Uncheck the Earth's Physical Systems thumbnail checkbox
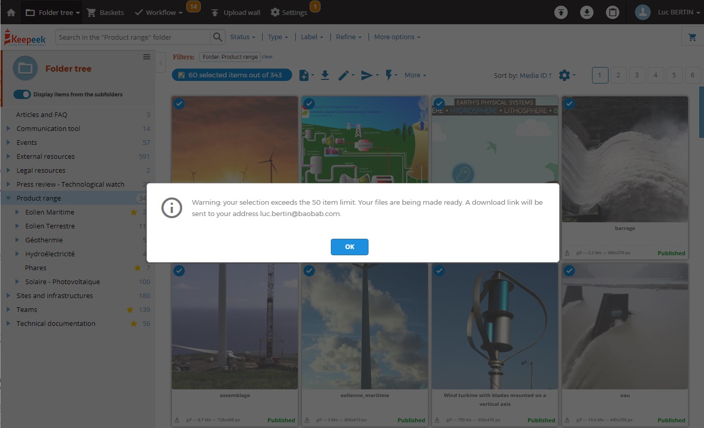The height and width of the screenshot is (428, 704). click(x=439, y=104)
